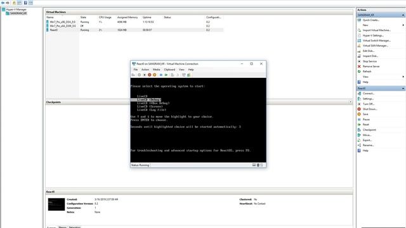Click Inspect Disk action
Screen dimensions: 406x228
(370, 56)
